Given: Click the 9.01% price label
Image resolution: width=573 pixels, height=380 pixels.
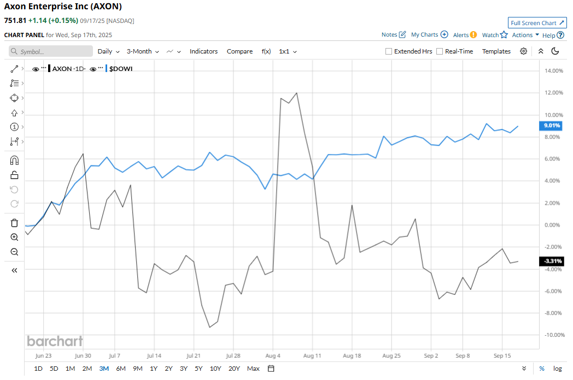Looking at the screenshot, I should tap(551, 126).
